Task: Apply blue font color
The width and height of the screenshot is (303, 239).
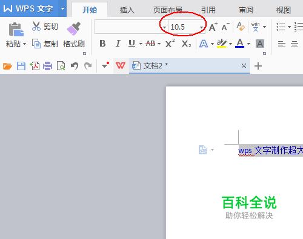Action: point(240,44)
